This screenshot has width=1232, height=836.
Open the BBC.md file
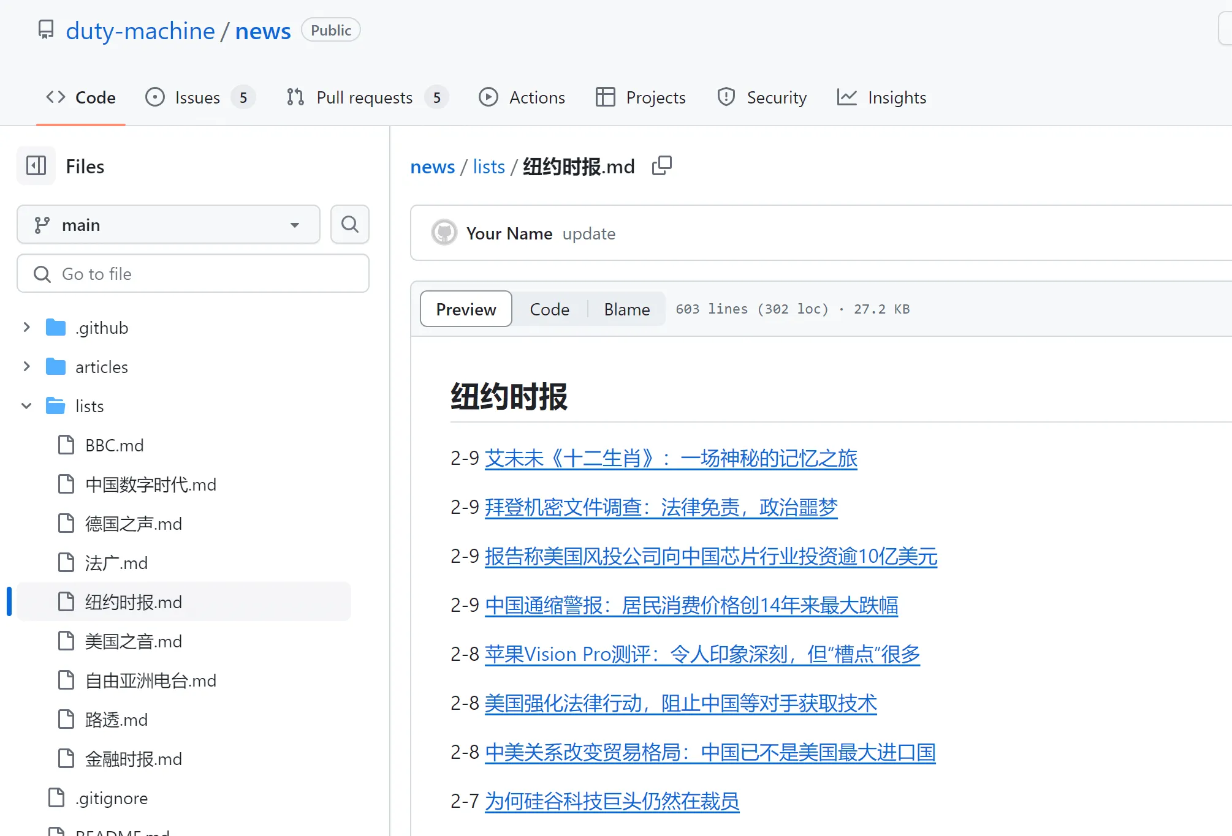point(115,445)
